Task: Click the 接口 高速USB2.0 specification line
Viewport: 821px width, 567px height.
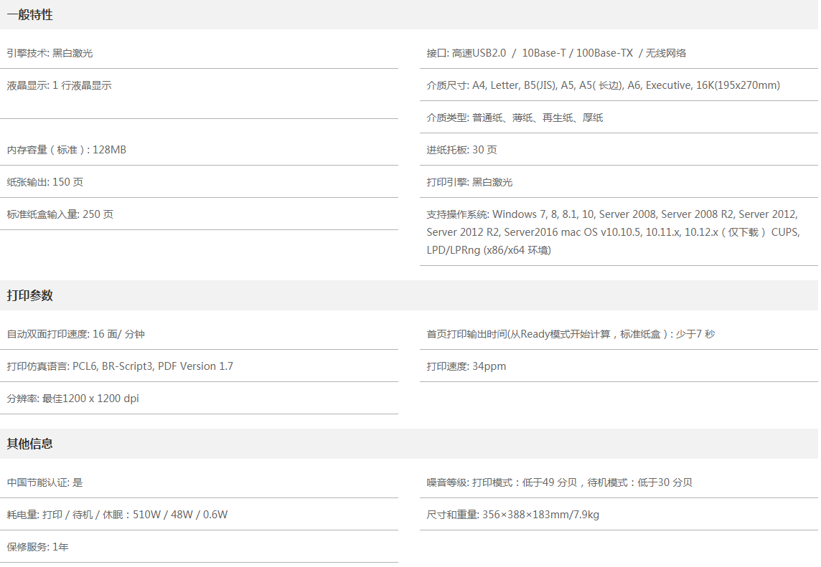Action: 556,53
